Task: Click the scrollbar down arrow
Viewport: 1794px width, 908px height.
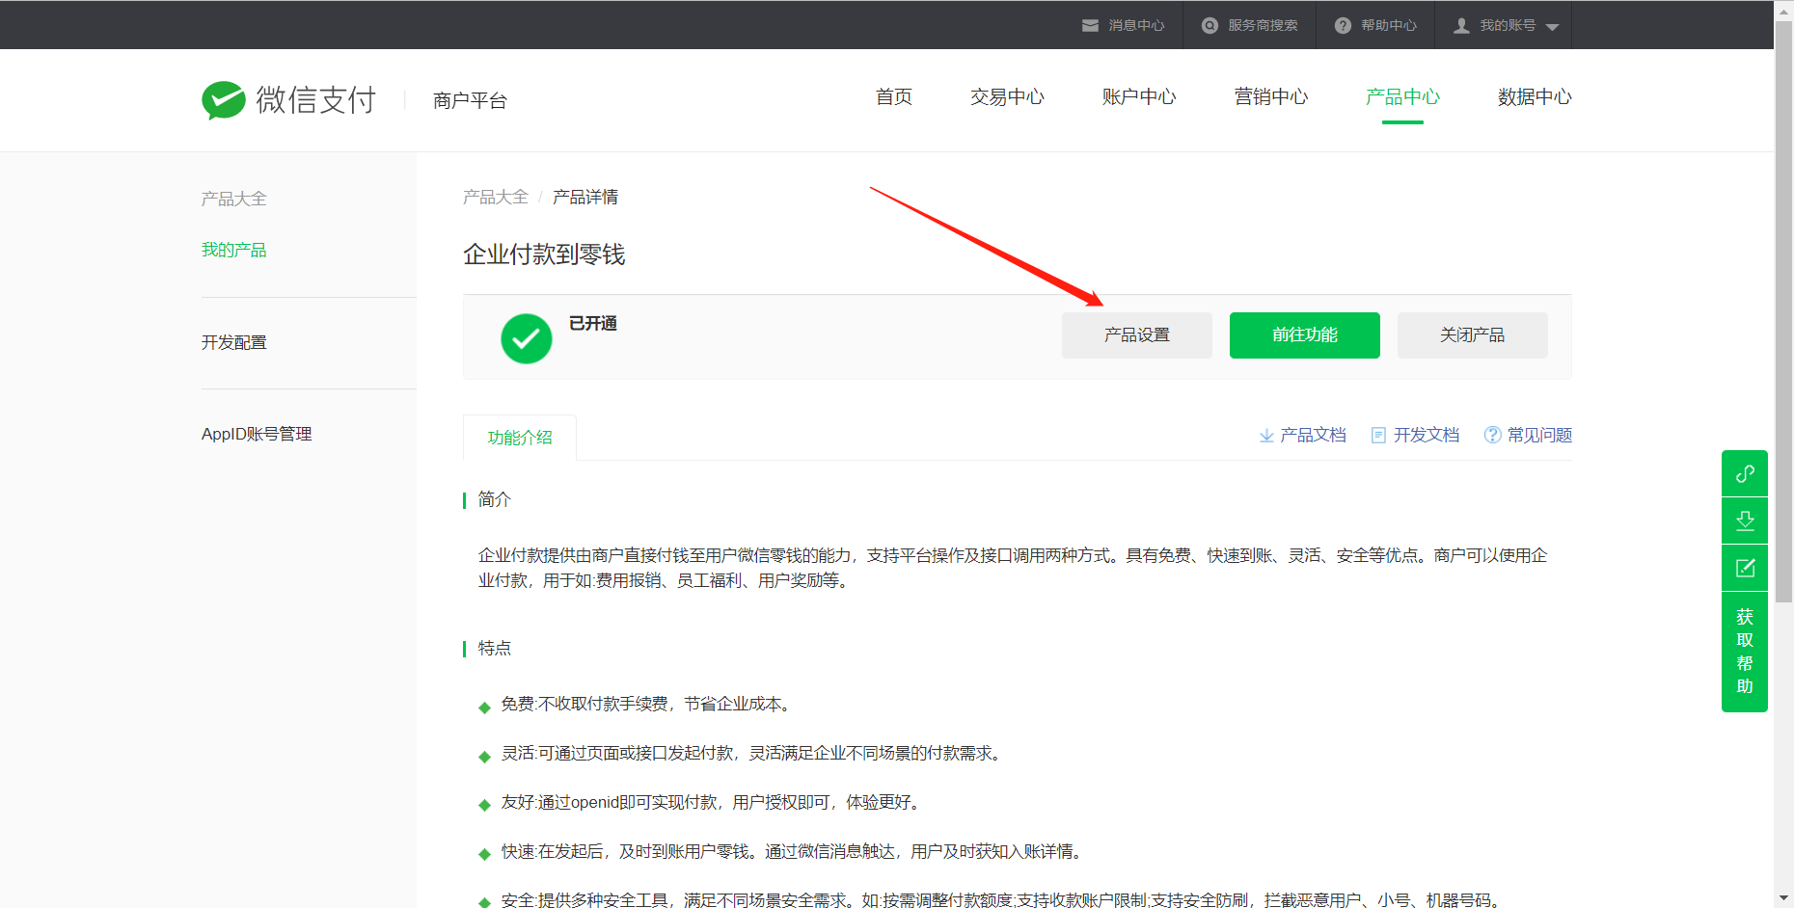Action: [1784, 898]
